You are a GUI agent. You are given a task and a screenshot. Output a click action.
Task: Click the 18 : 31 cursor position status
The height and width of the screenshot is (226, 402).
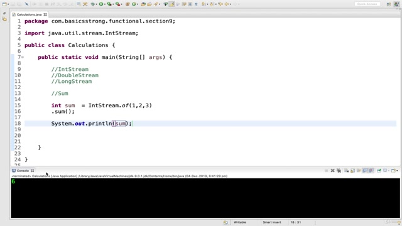(296, 222)
